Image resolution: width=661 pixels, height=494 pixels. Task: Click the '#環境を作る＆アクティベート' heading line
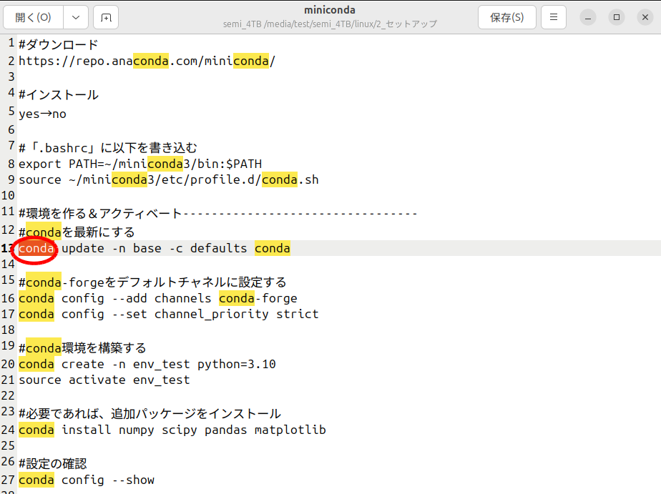(218, 214)
